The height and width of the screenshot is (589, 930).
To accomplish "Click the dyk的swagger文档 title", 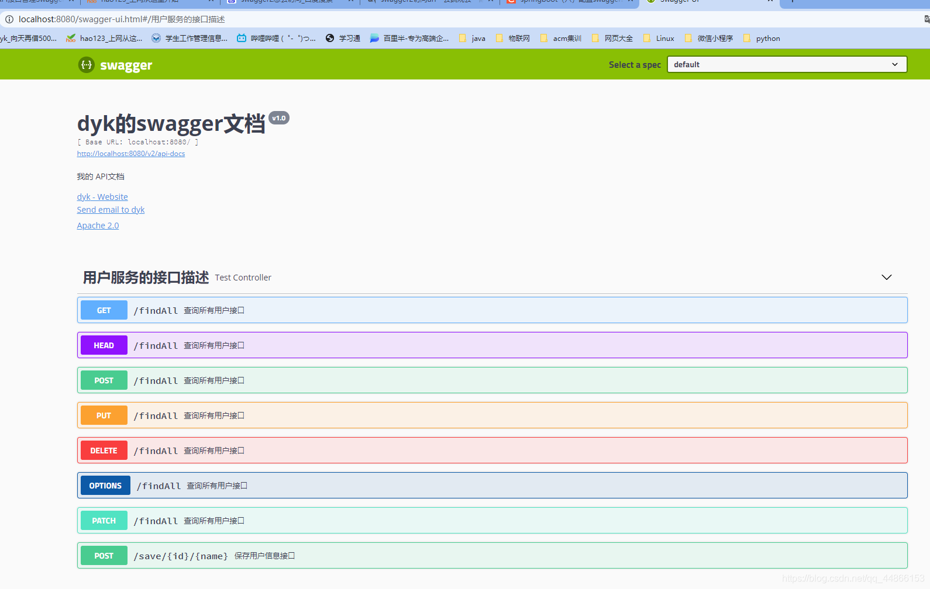I will (x=171, y=124).
